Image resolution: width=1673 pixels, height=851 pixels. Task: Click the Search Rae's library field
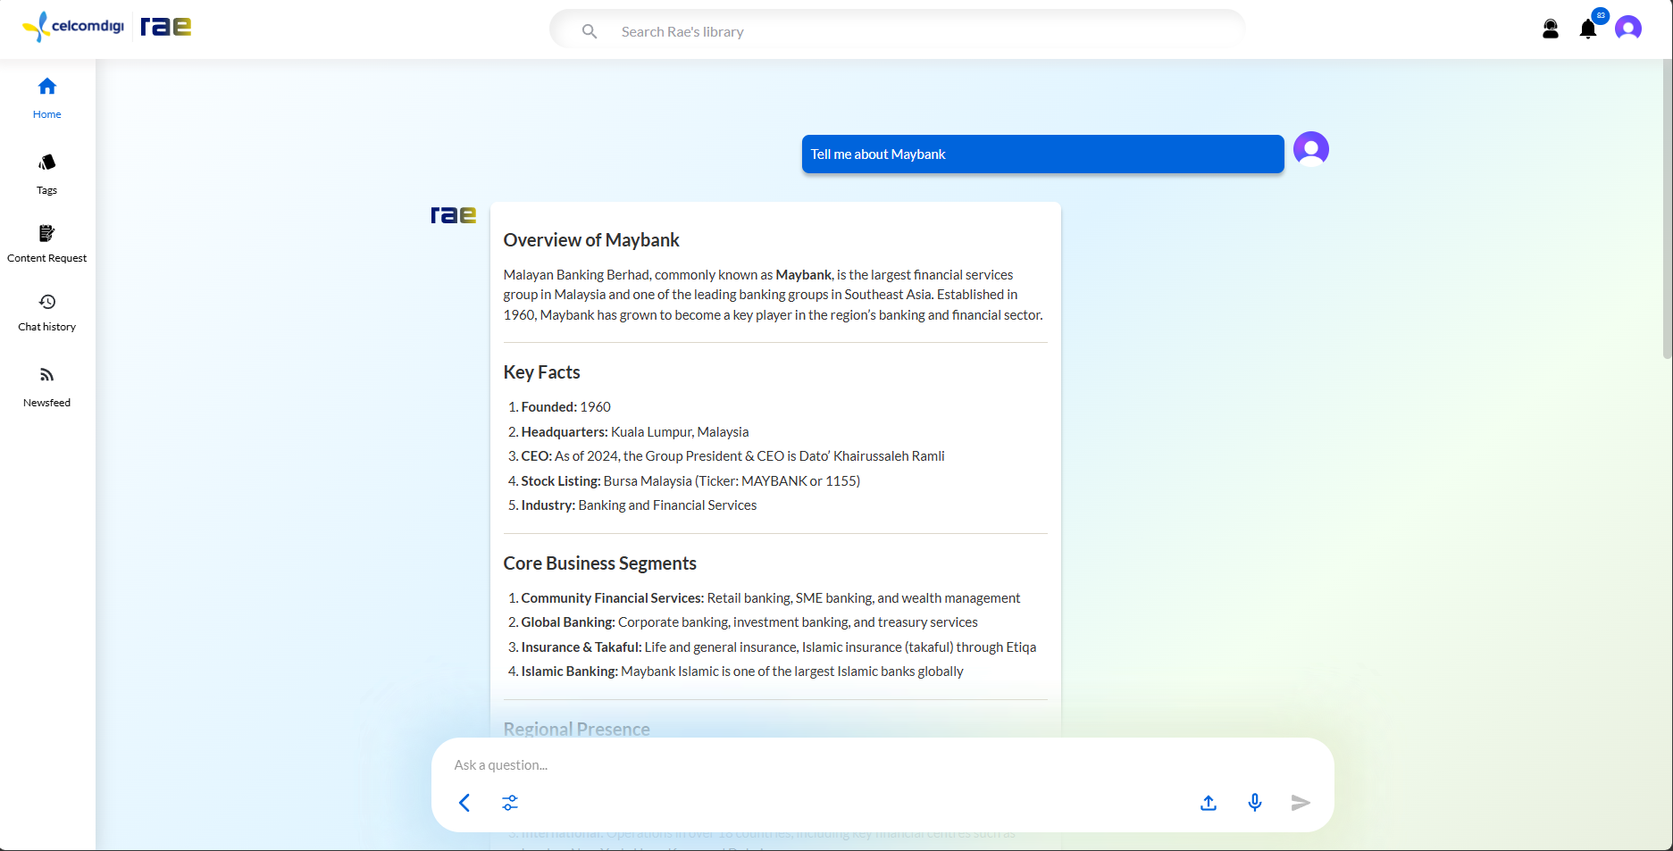pyautogui.click(x=897, y=31)
